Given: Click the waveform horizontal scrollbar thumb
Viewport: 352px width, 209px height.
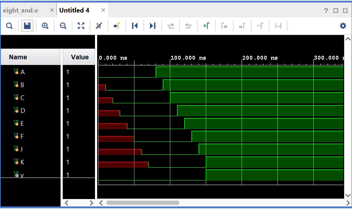Looking at the screenshot, I should (143, 203).
